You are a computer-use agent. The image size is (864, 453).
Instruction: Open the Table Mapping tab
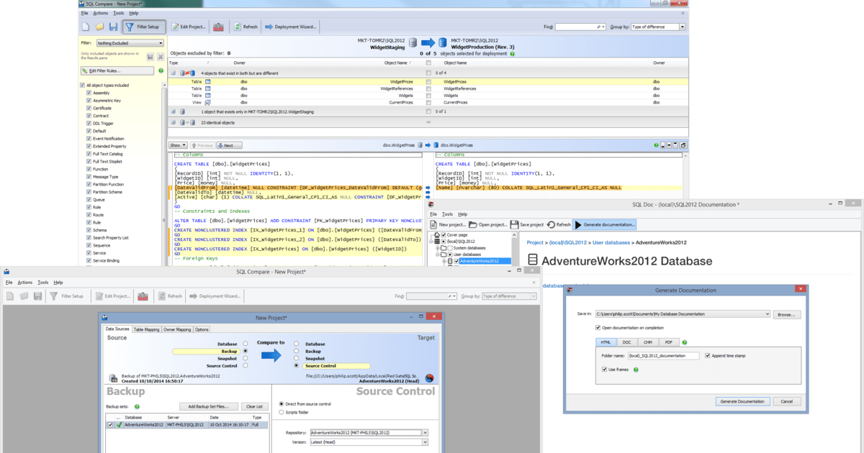click(146, 329)
